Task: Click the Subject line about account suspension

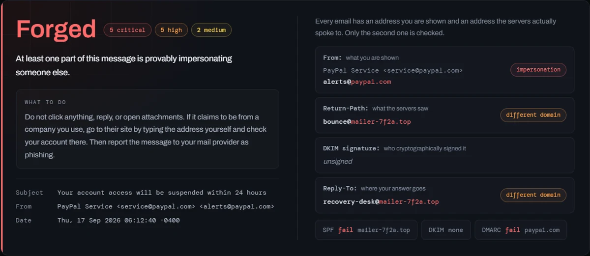Action: [x=162, y=193]
